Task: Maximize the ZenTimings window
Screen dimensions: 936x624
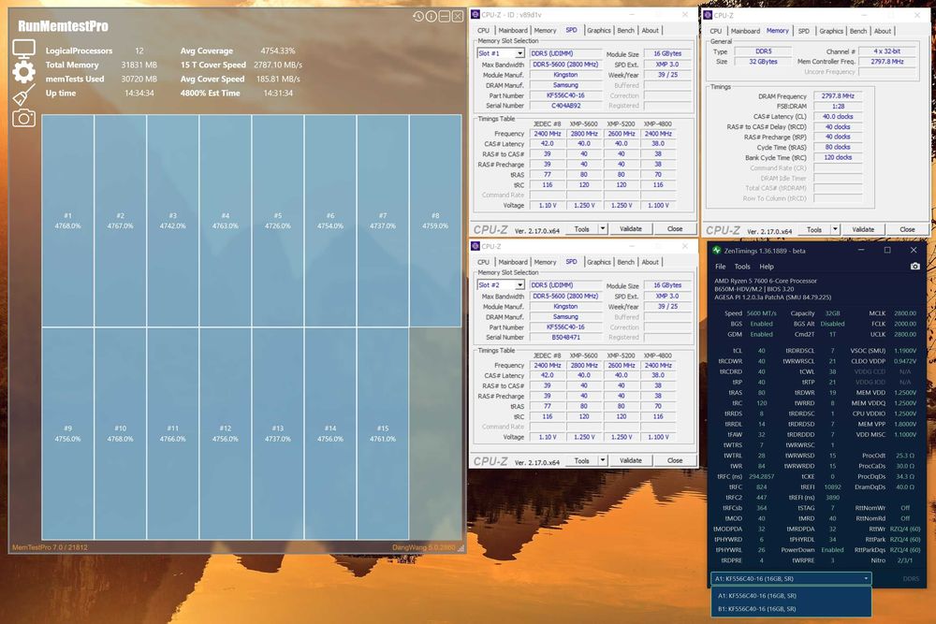Action: click(x=887, y=250)
